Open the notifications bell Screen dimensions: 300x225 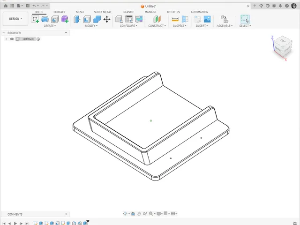pyautogui.click(x=280, y=6)
